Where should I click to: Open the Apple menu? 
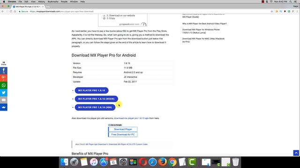(x=4, y=1)
